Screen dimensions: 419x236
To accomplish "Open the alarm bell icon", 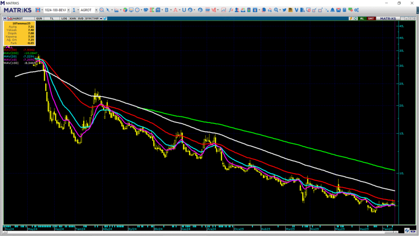I will pos(332,10).
